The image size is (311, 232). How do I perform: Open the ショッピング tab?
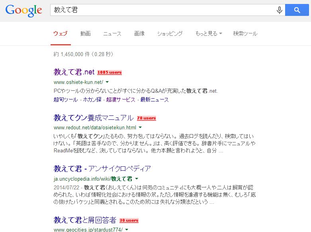click(x=170, y=33)
